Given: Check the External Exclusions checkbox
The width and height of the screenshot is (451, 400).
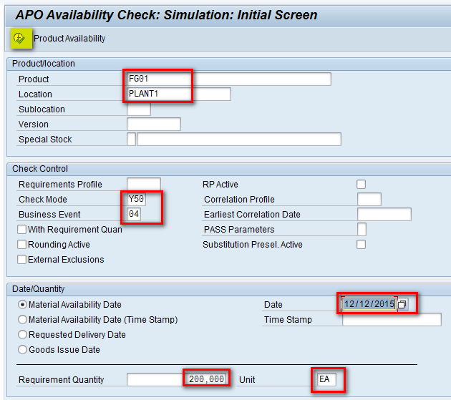Looking at the screenshot, I should [22, 259].
